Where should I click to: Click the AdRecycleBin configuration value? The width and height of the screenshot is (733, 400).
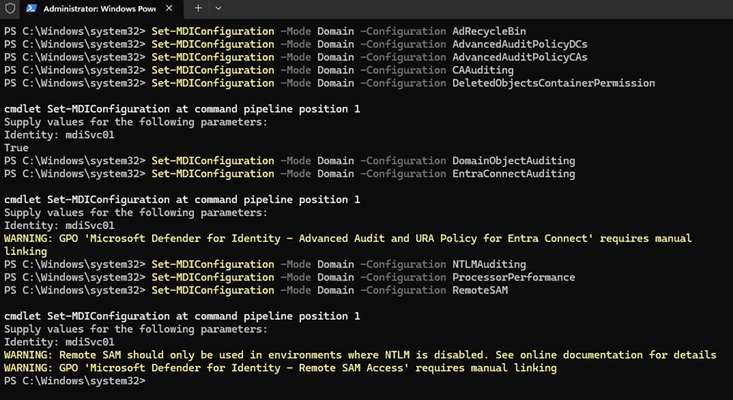489,31
